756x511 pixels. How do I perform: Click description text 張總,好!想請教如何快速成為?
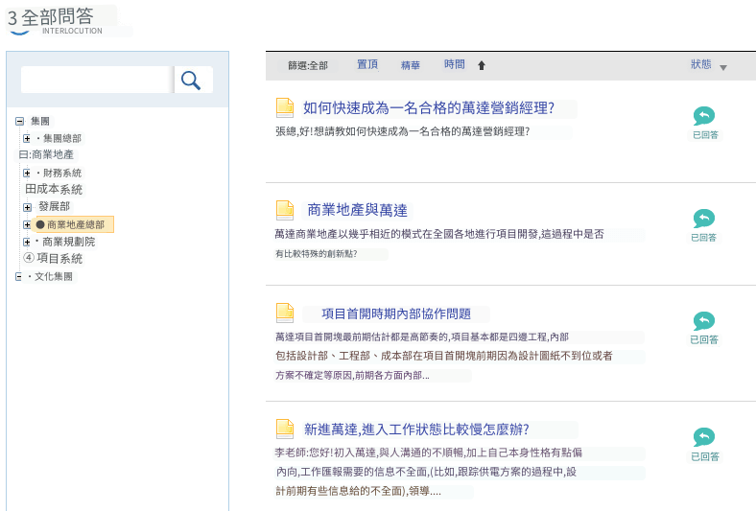[x=403, y=131]
